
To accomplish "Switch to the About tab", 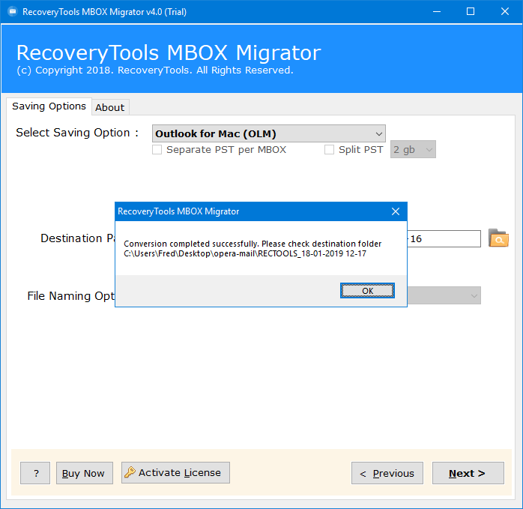I will tap(109, 107).
